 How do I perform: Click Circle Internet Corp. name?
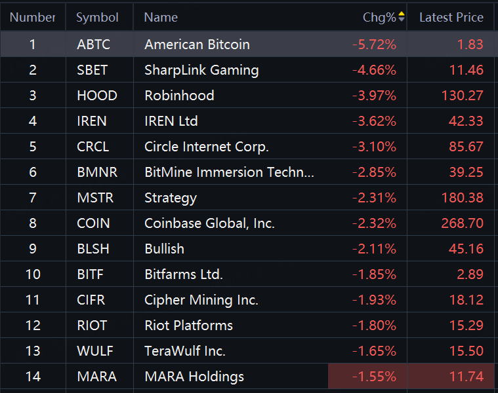[x=207, y=147]
